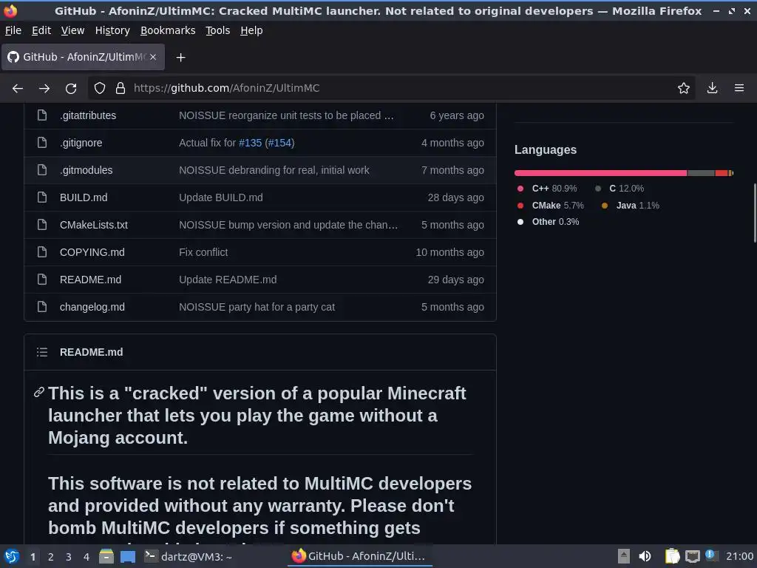Switch to dartz@VM3 terminal window

coord(189,556)
